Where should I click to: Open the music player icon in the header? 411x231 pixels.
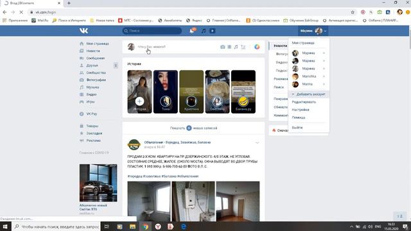204,31
